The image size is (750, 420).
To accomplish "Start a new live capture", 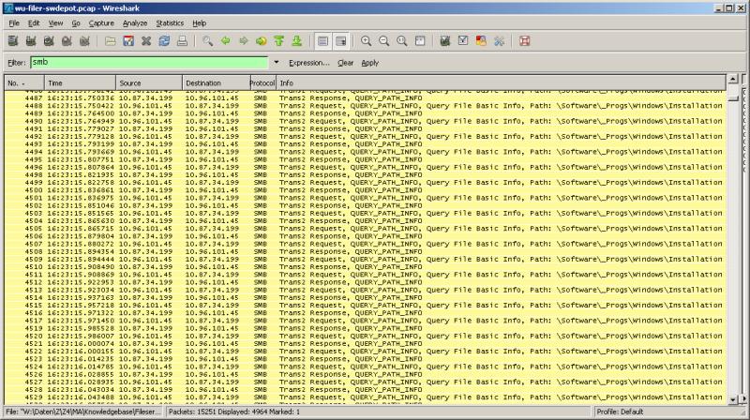I will point(49,41).
